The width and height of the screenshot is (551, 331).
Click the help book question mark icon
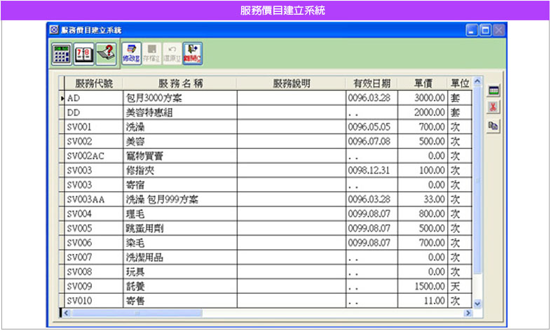click(106, 53)
